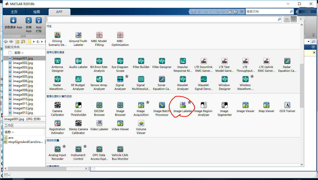Image resolution: width=318 pixels, height=180 pixels.
Task: Open Image Region Analyzer app
Action: (x=204, y=109)
